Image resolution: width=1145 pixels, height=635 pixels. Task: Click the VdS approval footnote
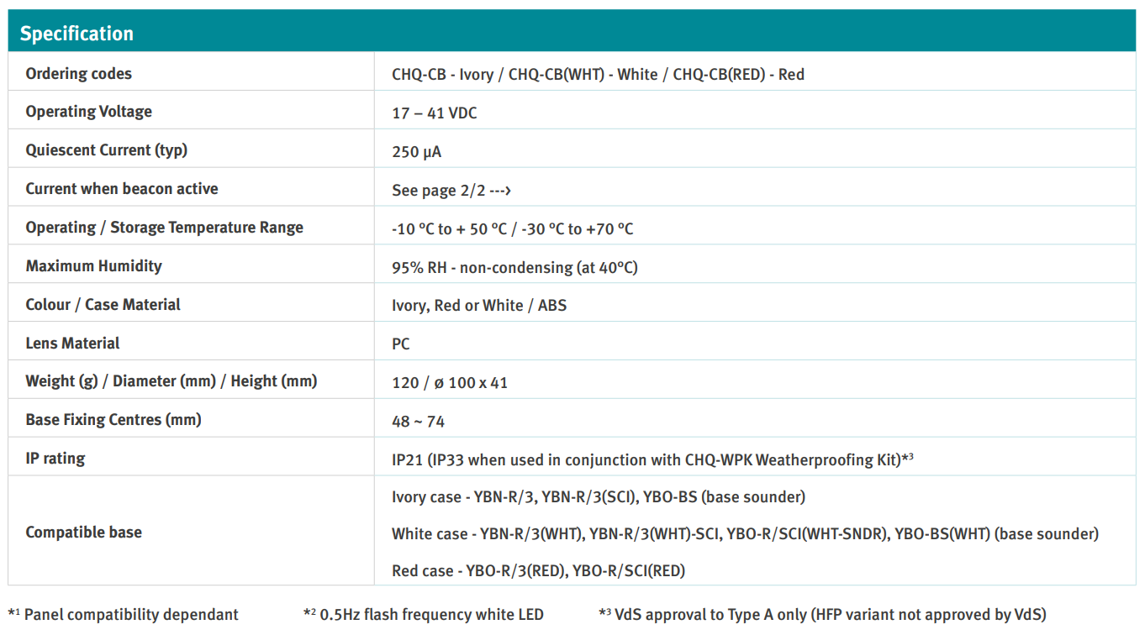click(x=822, y=615)
